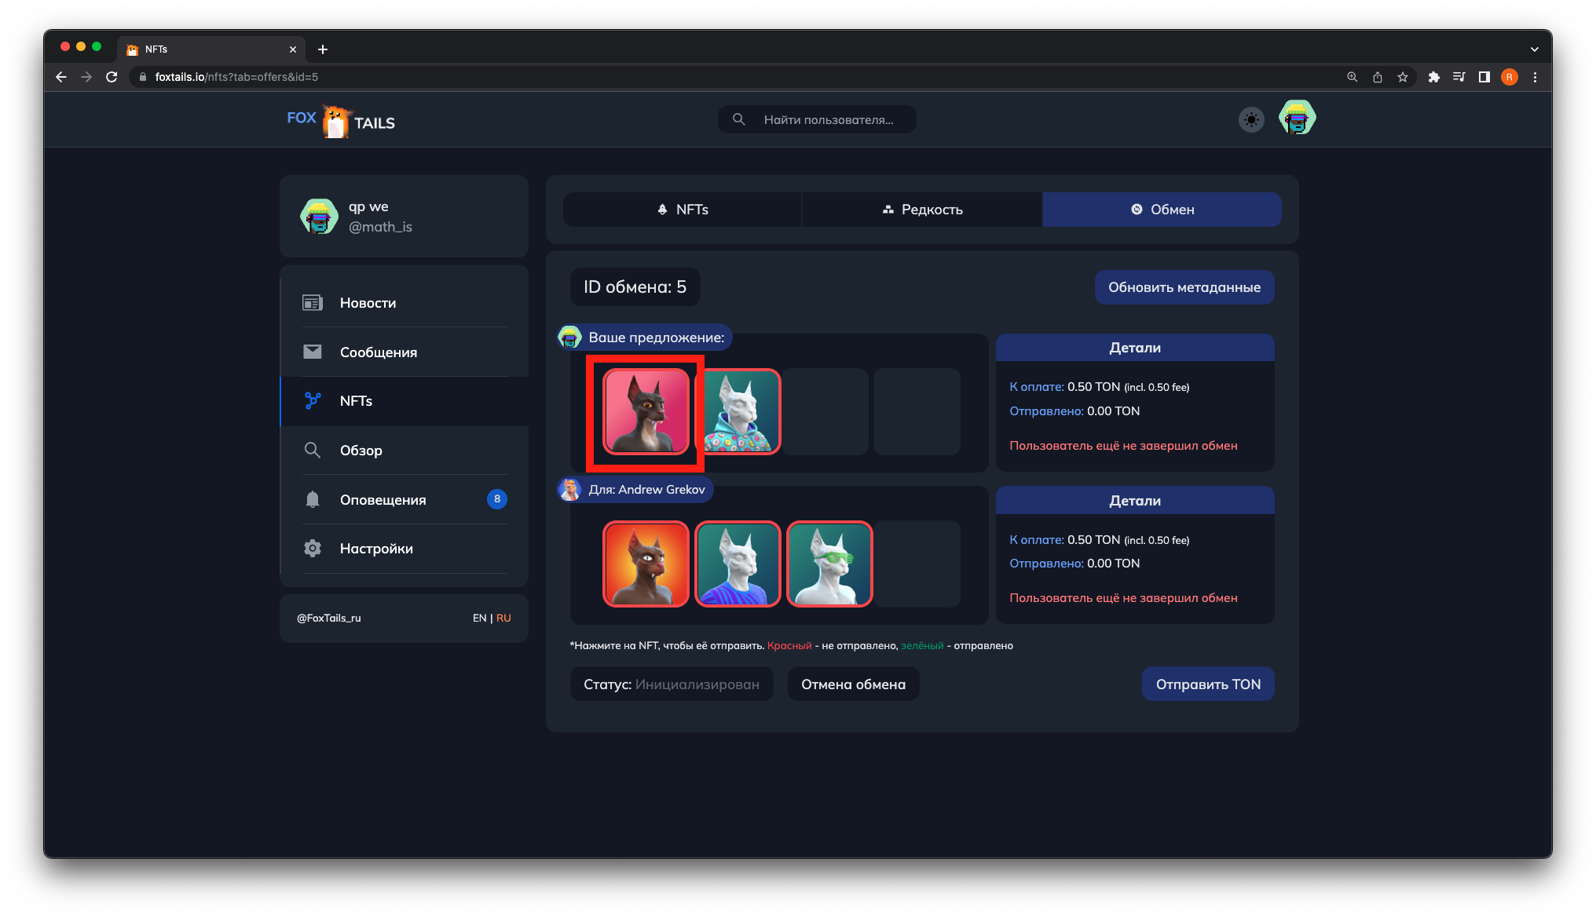The height and width of the screenshot is (916, 1596).
Task: Open Chrome three-dot menu
Action: [x=1535, y=77]
